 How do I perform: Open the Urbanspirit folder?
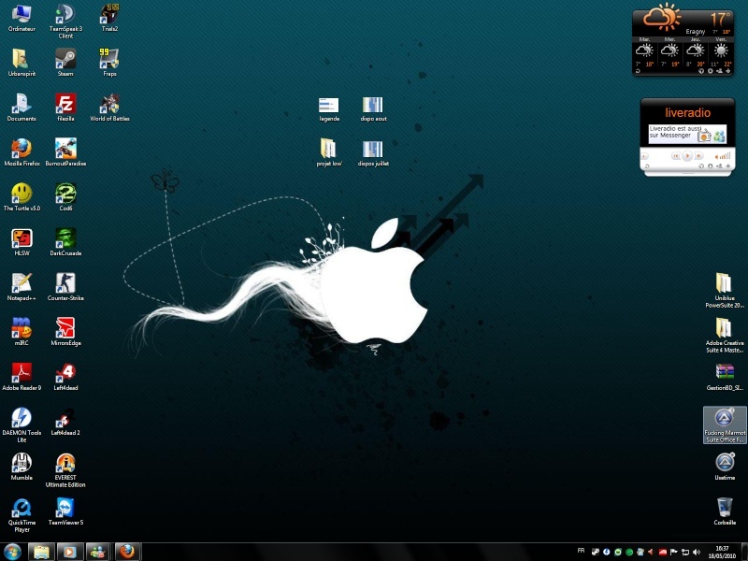(x=22, y=63)
